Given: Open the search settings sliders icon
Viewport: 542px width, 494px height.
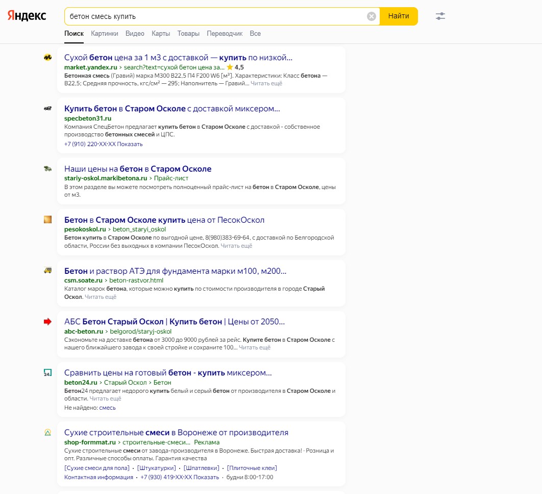Looking at the screenshot, I should 440,16.
